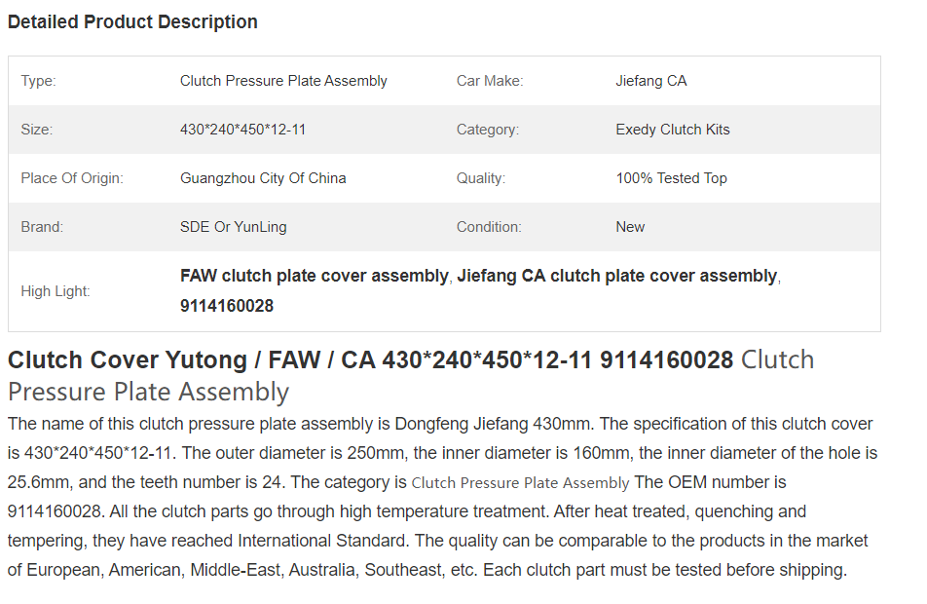
Task: Click the Category: label in the table
Action: pyautogui.click(x=487, y=130)
